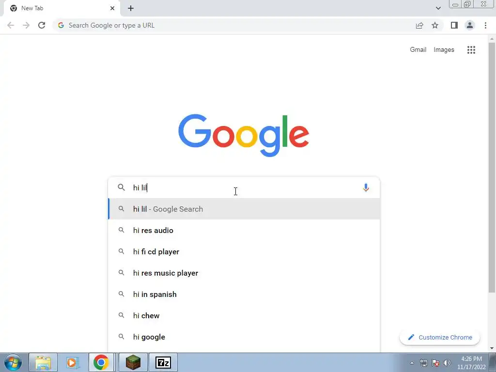The height and width of the screenshot is (372, 496).
Task: Open the Images link
Action: pos(444,50)
